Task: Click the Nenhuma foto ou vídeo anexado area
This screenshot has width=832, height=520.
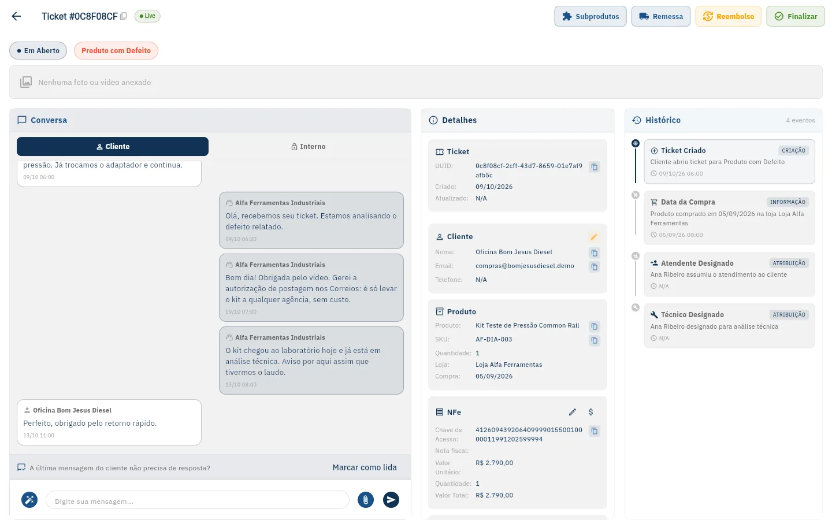Action: tap(416, 82)
